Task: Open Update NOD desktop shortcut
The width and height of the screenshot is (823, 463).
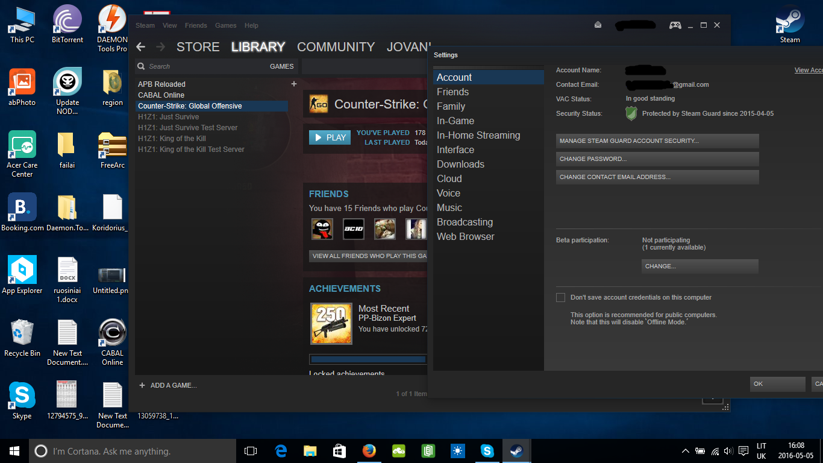Action: coord(67,92)
